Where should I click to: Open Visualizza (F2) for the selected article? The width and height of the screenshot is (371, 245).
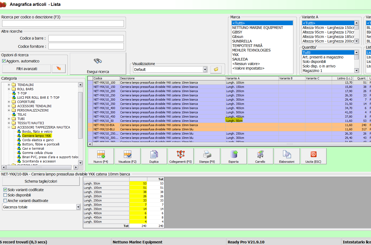(x=127, y=156)
